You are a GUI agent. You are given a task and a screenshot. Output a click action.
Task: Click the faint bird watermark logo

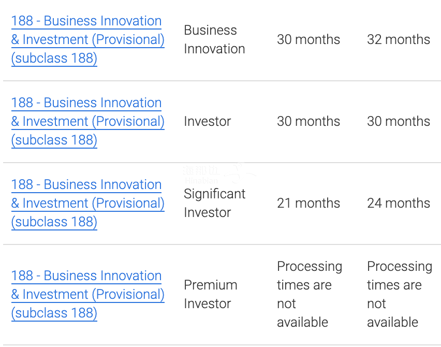tap(240, 172)
